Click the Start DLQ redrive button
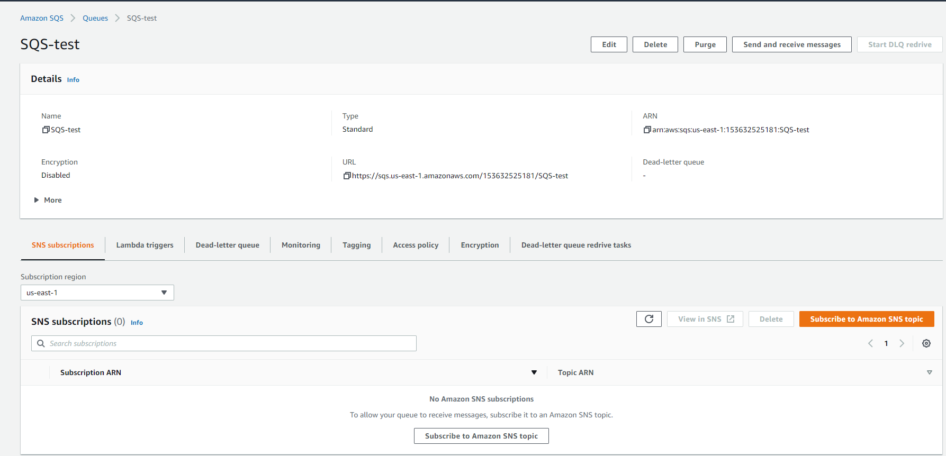The height and width of the screenshot is (456, 946). click(900, 44)
